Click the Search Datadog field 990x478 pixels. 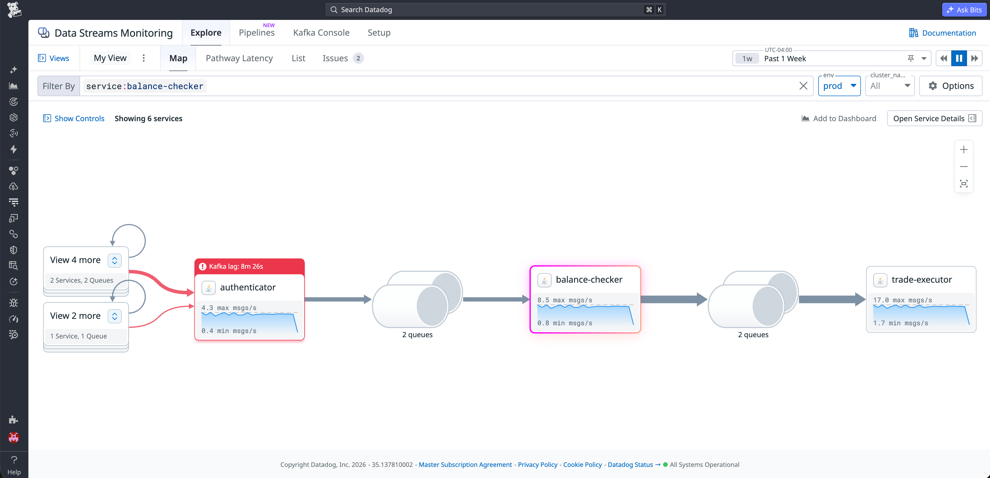click(x=496, y=10)
